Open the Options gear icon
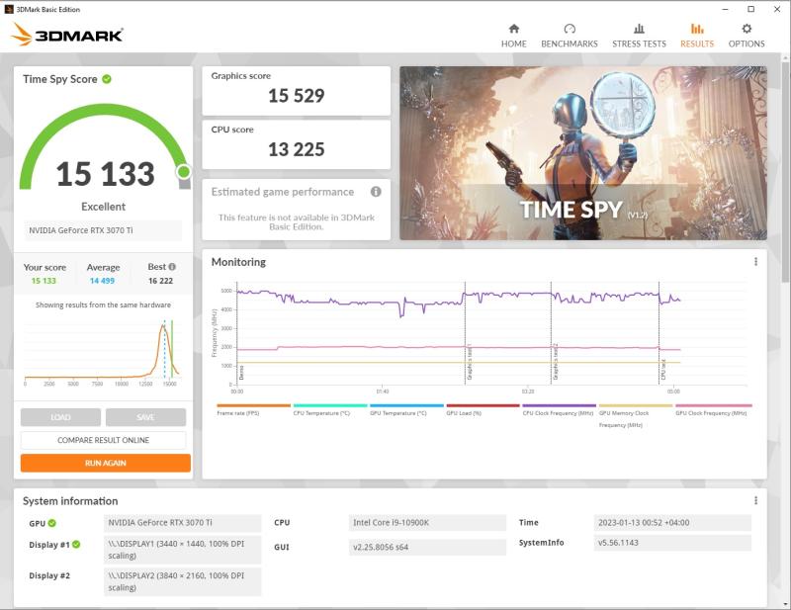Image resolution: width=791 pixels, height=610 pixels. pos(747,30)
